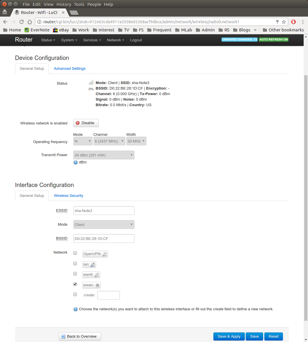Screen dimensions: 308x342
Task: Open the Channel 6 (2437 MHz) dropdown
Action: tap(109, 141)
